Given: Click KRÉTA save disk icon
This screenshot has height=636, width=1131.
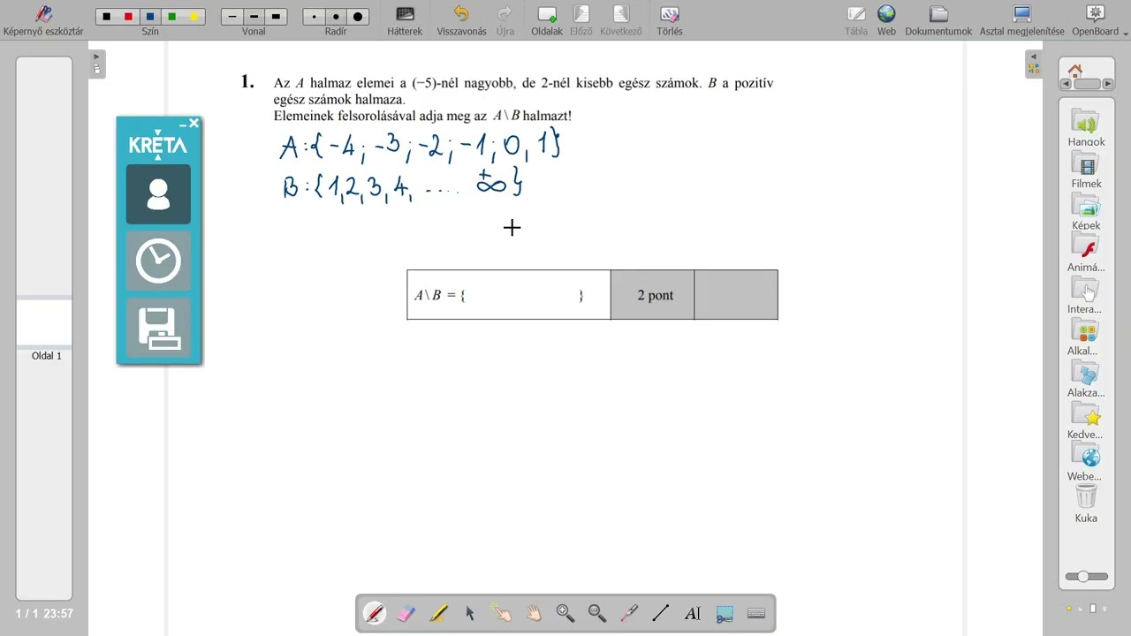Looking at the screenshot, I should 158,329.
